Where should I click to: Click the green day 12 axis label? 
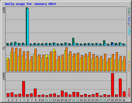[50, 100]
